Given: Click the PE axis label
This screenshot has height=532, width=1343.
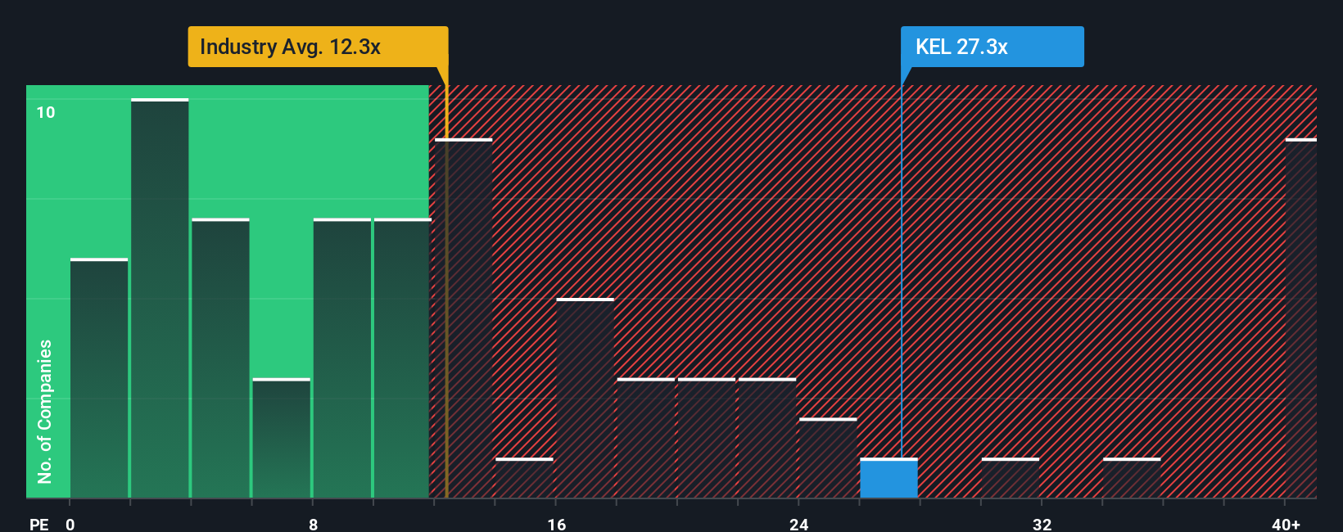Looking at the screenshot, I should tap(38, 524).
